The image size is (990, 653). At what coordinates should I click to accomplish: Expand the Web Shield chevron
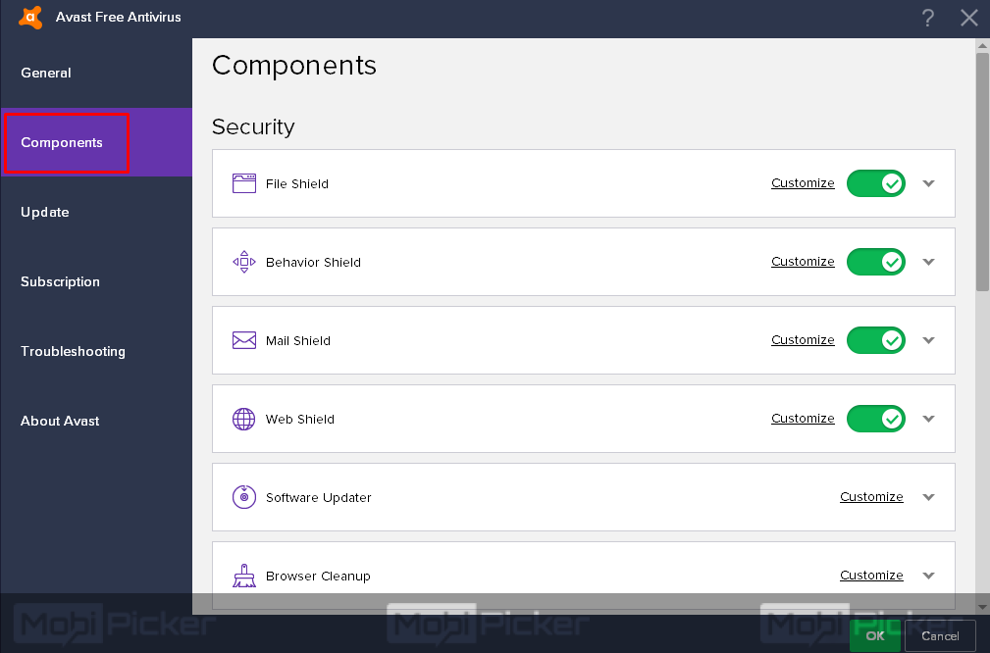click(928, 419)
